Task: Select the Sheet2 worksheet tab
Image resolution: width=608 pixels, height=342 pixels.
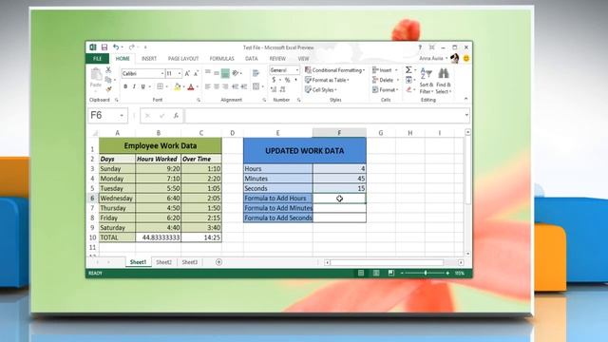Action: 163,262
